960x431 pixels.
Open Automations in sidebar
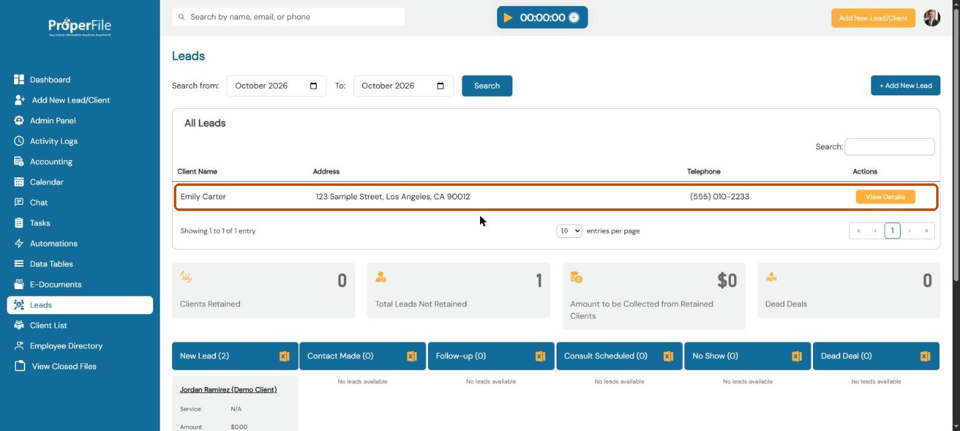[x=53, y=243]
